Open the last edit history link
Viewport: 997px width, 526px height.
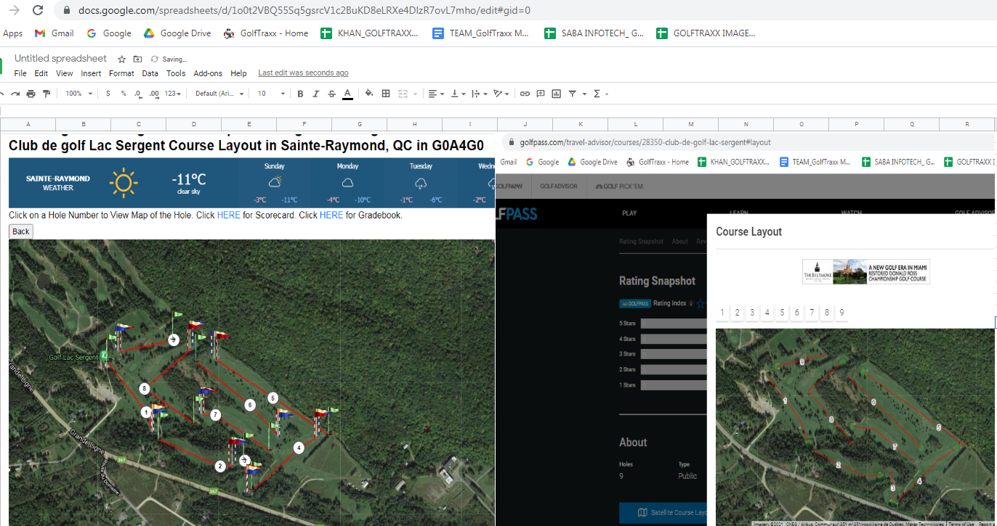pos(303,73)
